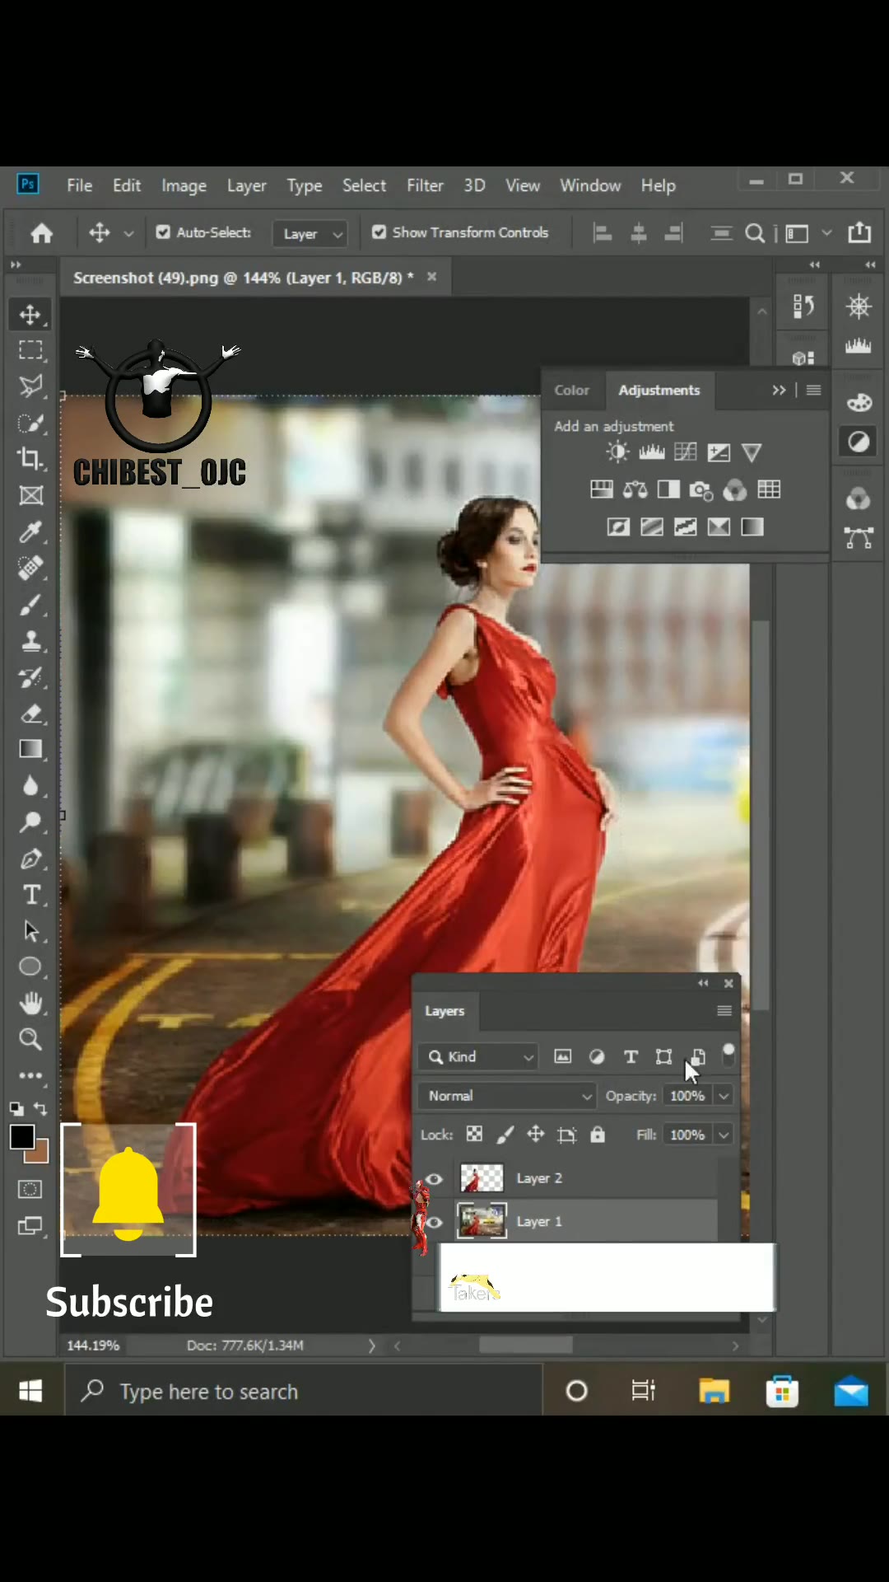Select the Eraser tool
The width and height of the screenshot is (889, 1582).
point(30,713)
